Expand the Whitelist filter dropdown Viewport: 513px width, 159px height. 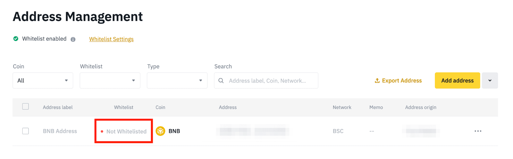(110, 80)
